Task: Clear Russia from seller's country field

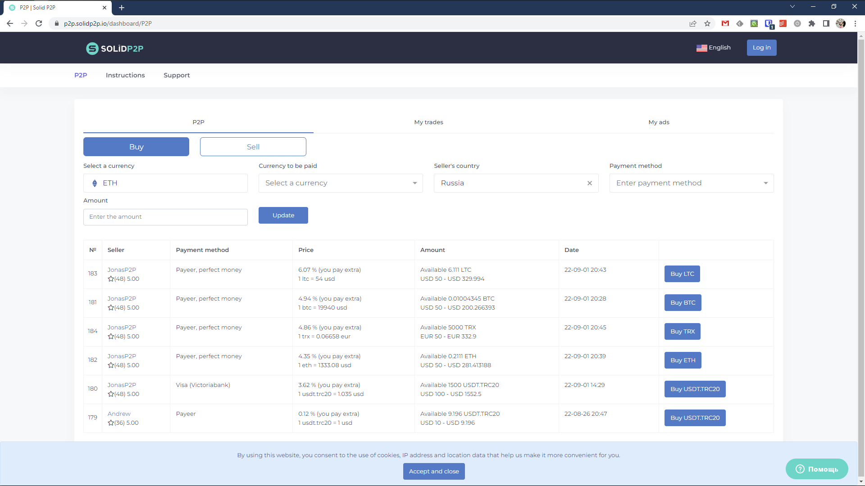Action: click(589, 183)
